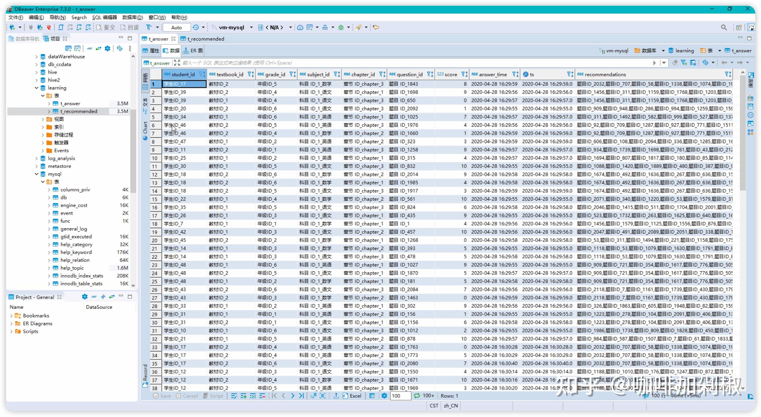Viewport: 761px width, 417px height.
Task: Click the Excel export button
Action: click(352, 396)
